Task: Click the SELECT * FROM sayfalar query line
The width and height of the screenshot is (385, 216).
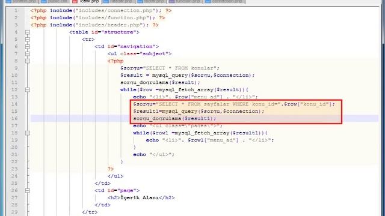Action: click(x=234, y=104)
